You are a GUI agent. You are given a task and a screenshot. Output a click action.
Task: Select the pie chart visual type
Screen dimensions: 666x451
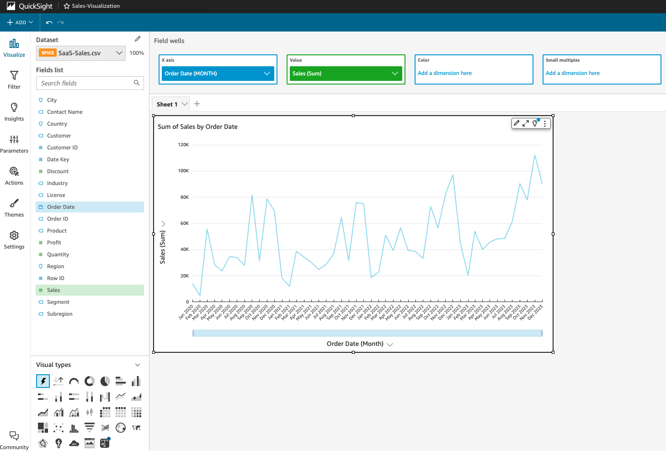(105, 381)
